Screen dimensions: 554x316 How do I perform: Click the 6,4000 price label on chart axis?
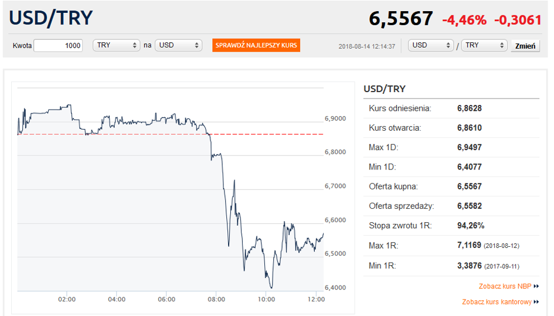click(x=335, y=287)
